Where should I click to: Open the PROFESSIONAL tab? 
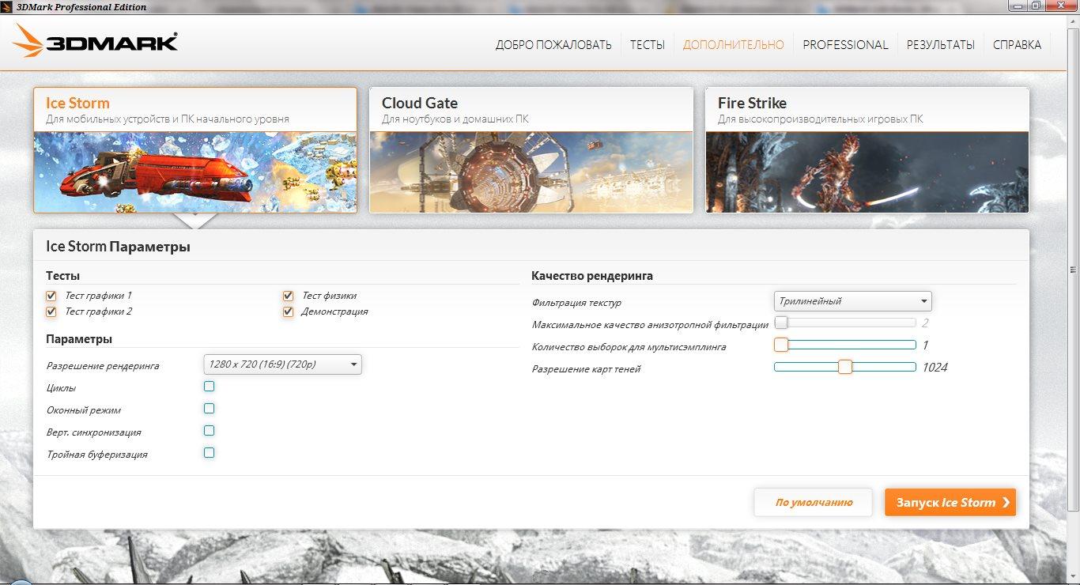[845, 45]
